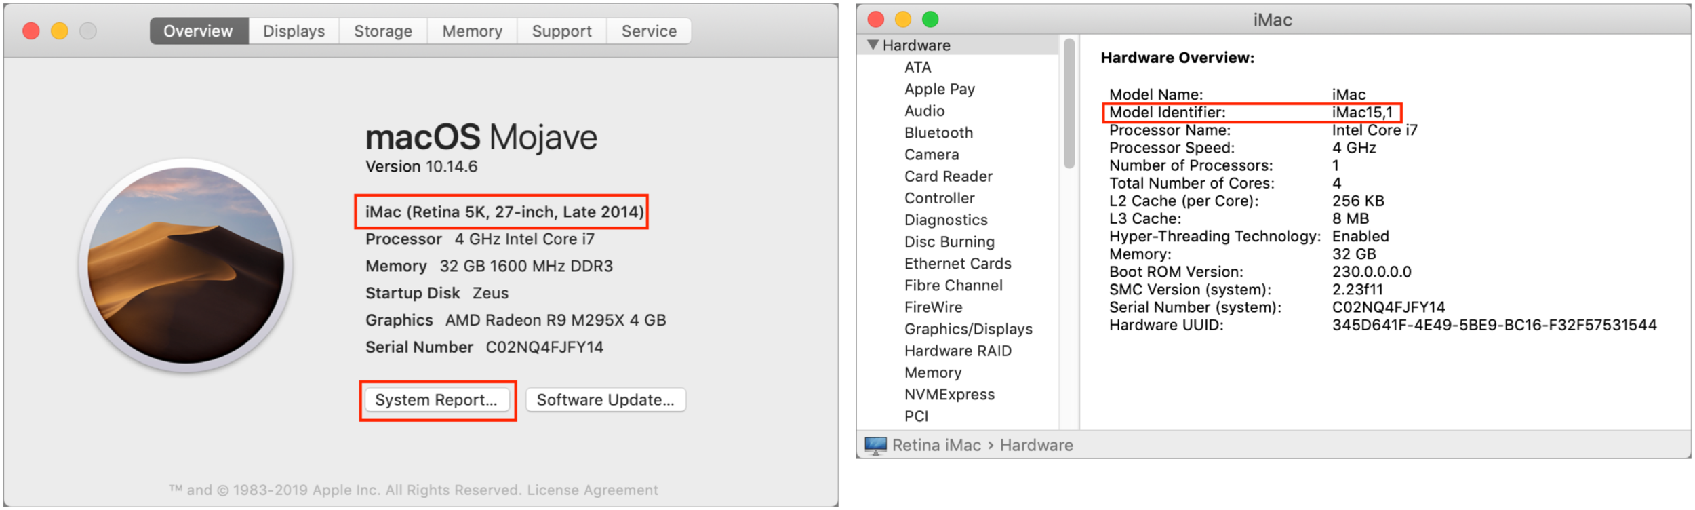Open the Displays tab

coord(294,31)
